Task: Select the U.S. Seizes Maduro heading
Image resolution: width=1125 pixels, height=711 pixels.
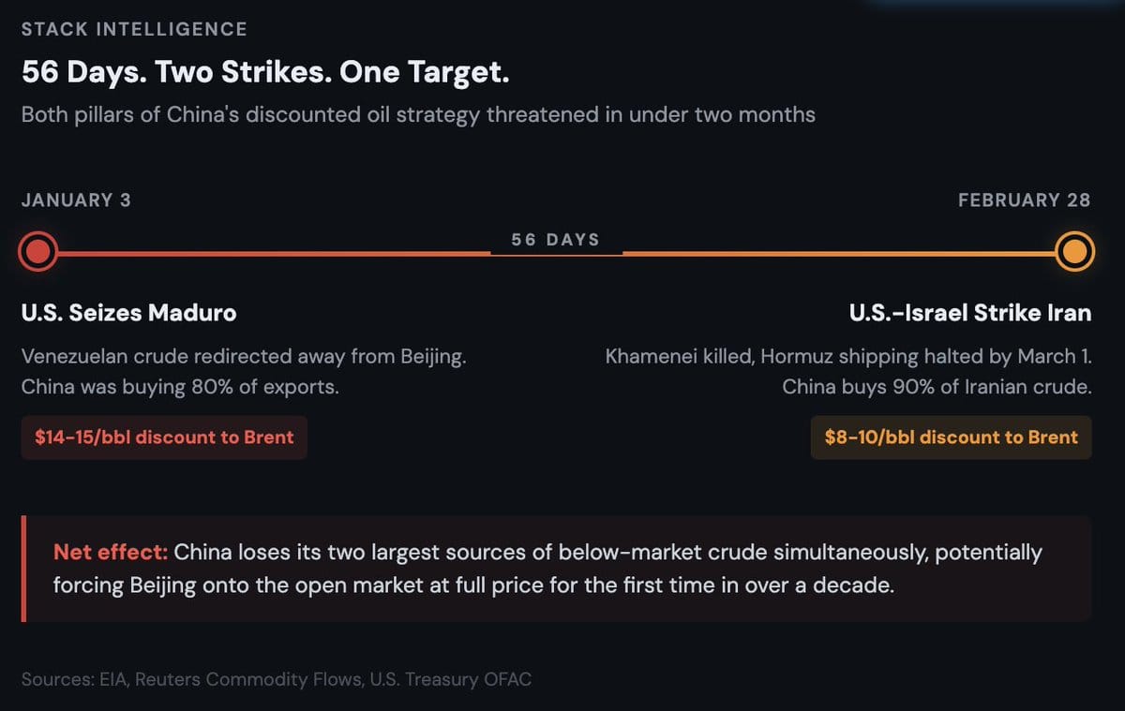Action: click(x=128, y=313)
